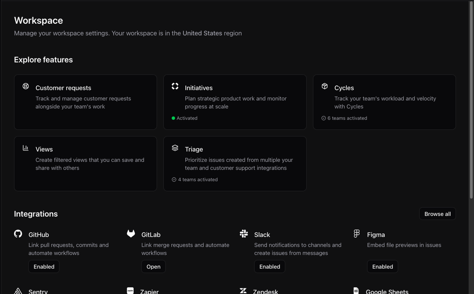Click Slack Enabled button
This screenshot has width=474, height=294.
(269, 267)
